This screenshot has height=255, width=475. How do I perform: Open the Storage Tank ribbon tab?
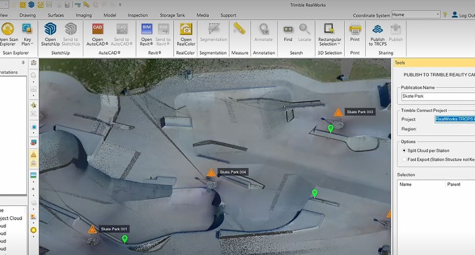tap(172, 15)
